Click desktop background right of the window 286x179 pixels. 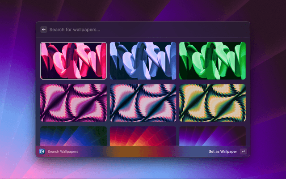click(268, 89)
